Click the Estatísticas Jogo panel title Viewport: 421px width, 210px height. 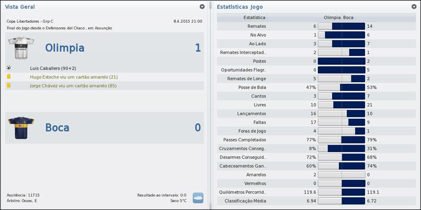(239, 7)
